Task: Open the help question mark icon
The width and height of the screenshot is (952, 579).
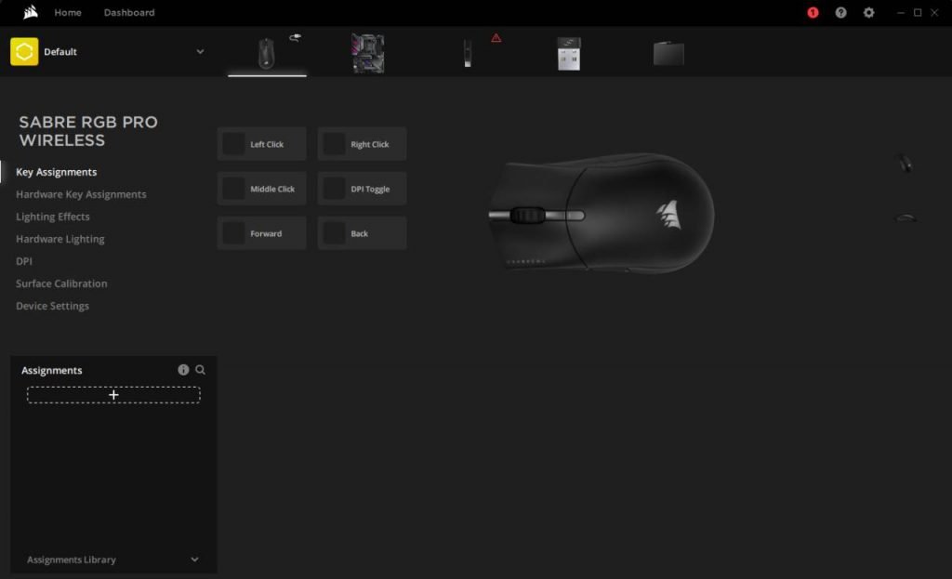Action: coord(840,12)
